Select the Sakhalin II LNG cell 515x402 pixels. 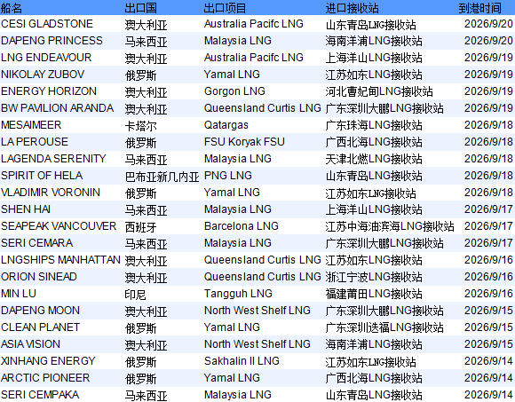coord(242,361)
